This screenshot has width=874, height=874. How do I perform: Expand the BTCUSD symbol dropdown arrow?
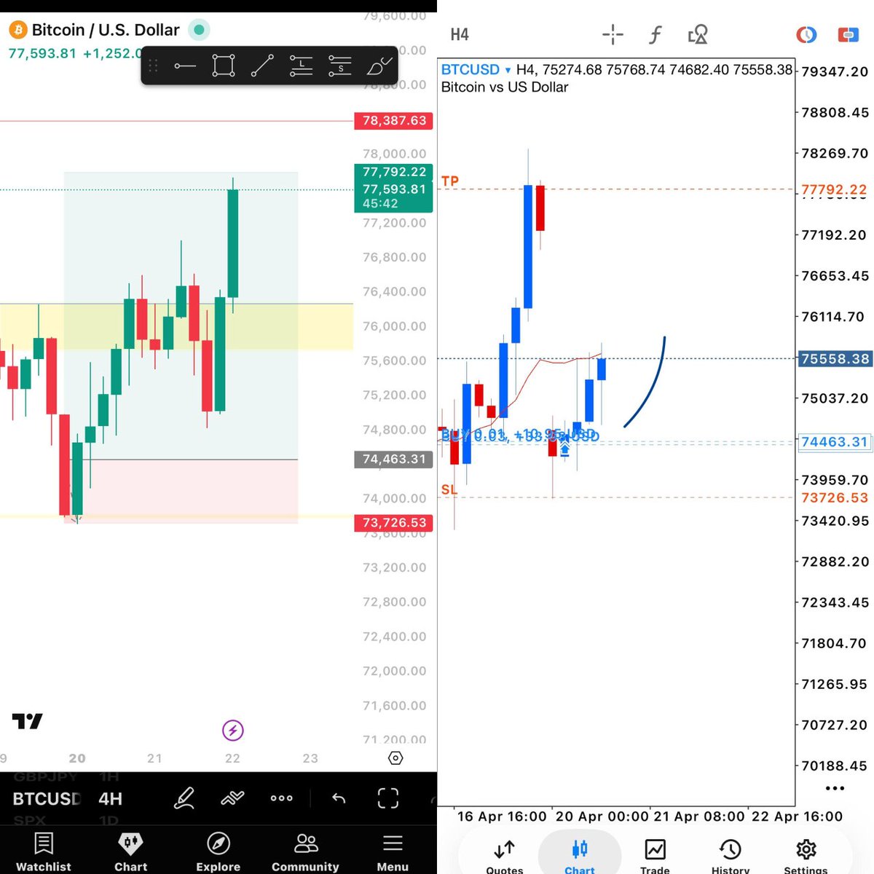coord(508,71)
